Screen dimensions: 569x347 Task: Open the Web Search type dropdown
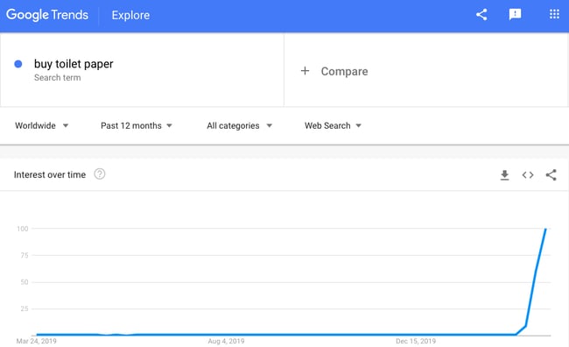[x=333, y=125]
